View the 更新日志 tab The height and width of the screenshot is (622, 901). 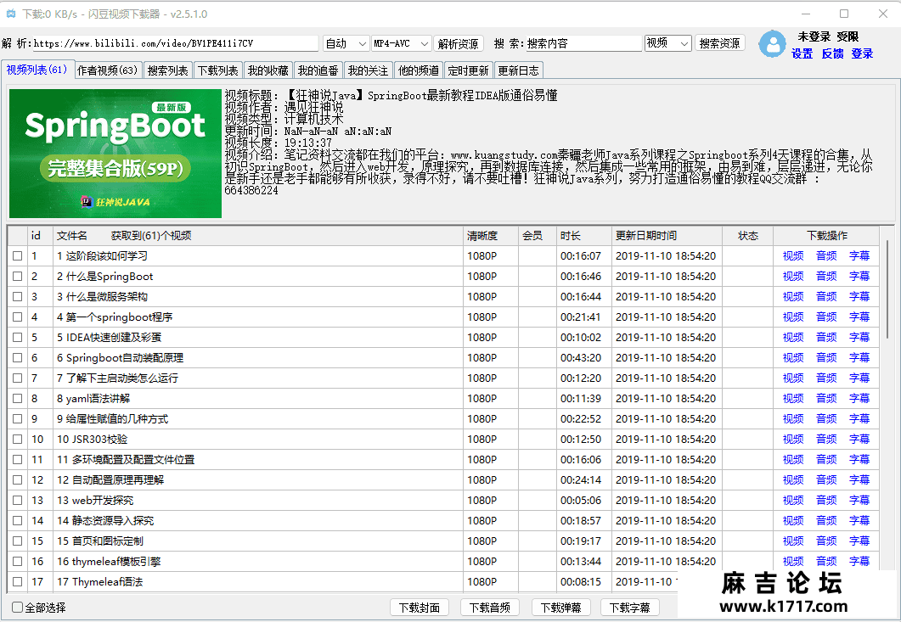[x=518, y=70]
